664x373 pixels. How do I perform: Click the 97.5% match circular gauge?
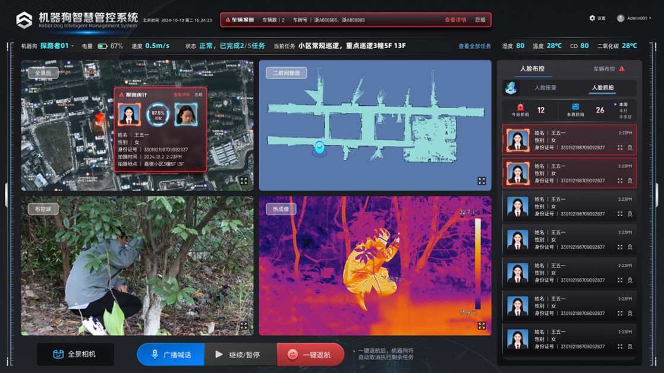158,115
